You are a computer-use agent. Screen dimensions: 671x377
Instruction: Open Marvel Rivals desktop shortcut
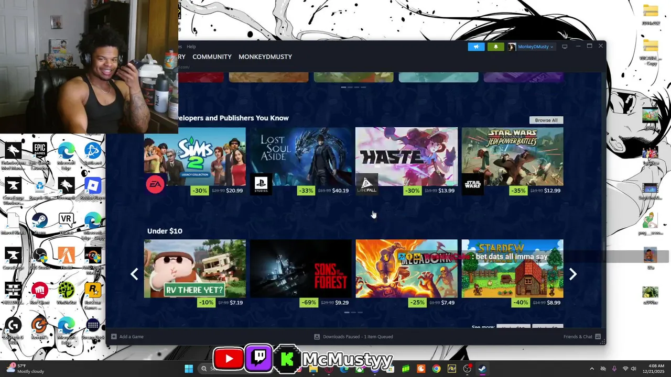13,224
